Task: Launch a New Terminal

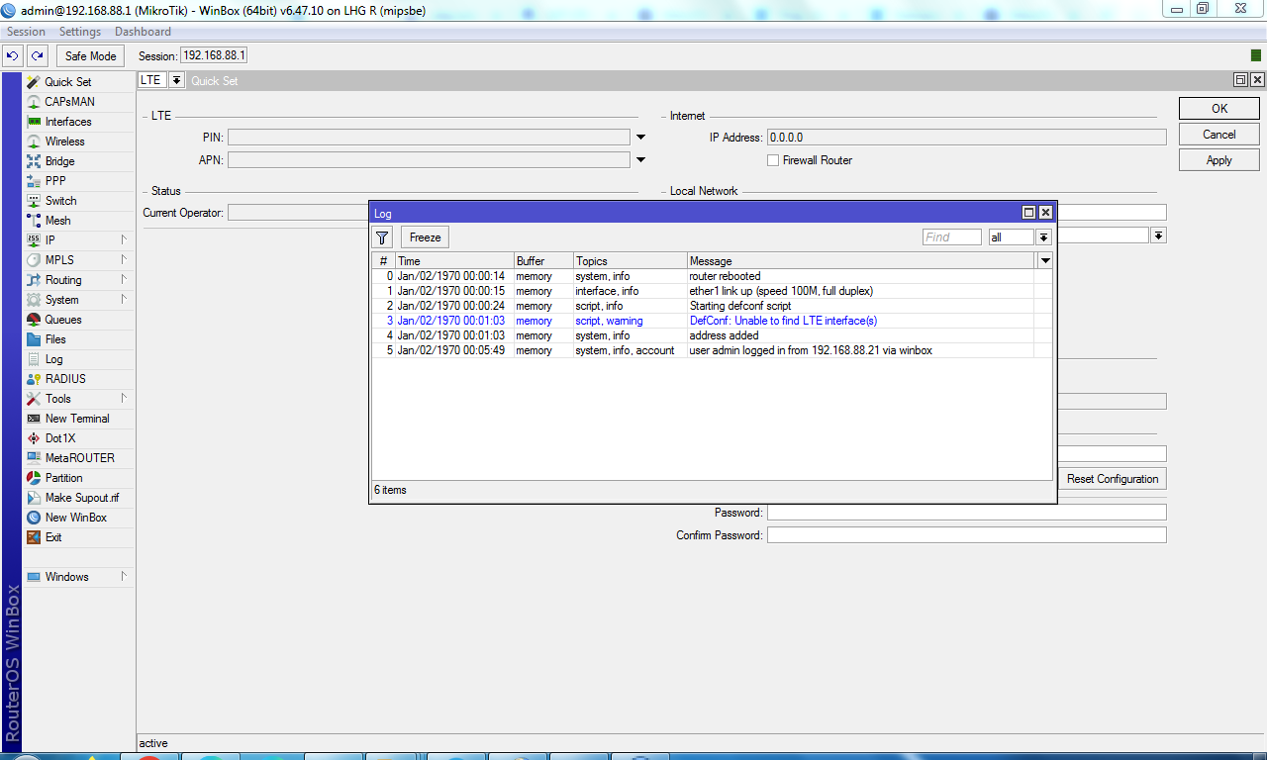Action: tap(79, 419)
